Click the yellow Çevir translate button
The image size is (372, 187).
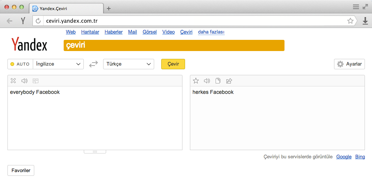[x=173, y=64]
